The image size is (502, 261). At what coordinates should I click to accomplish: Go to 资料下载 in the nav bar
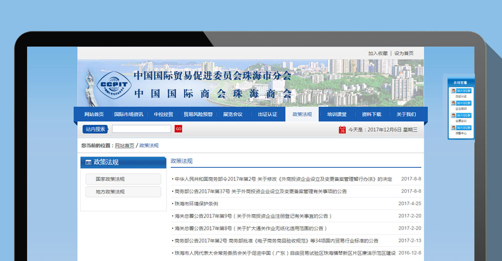pos(371,114)
